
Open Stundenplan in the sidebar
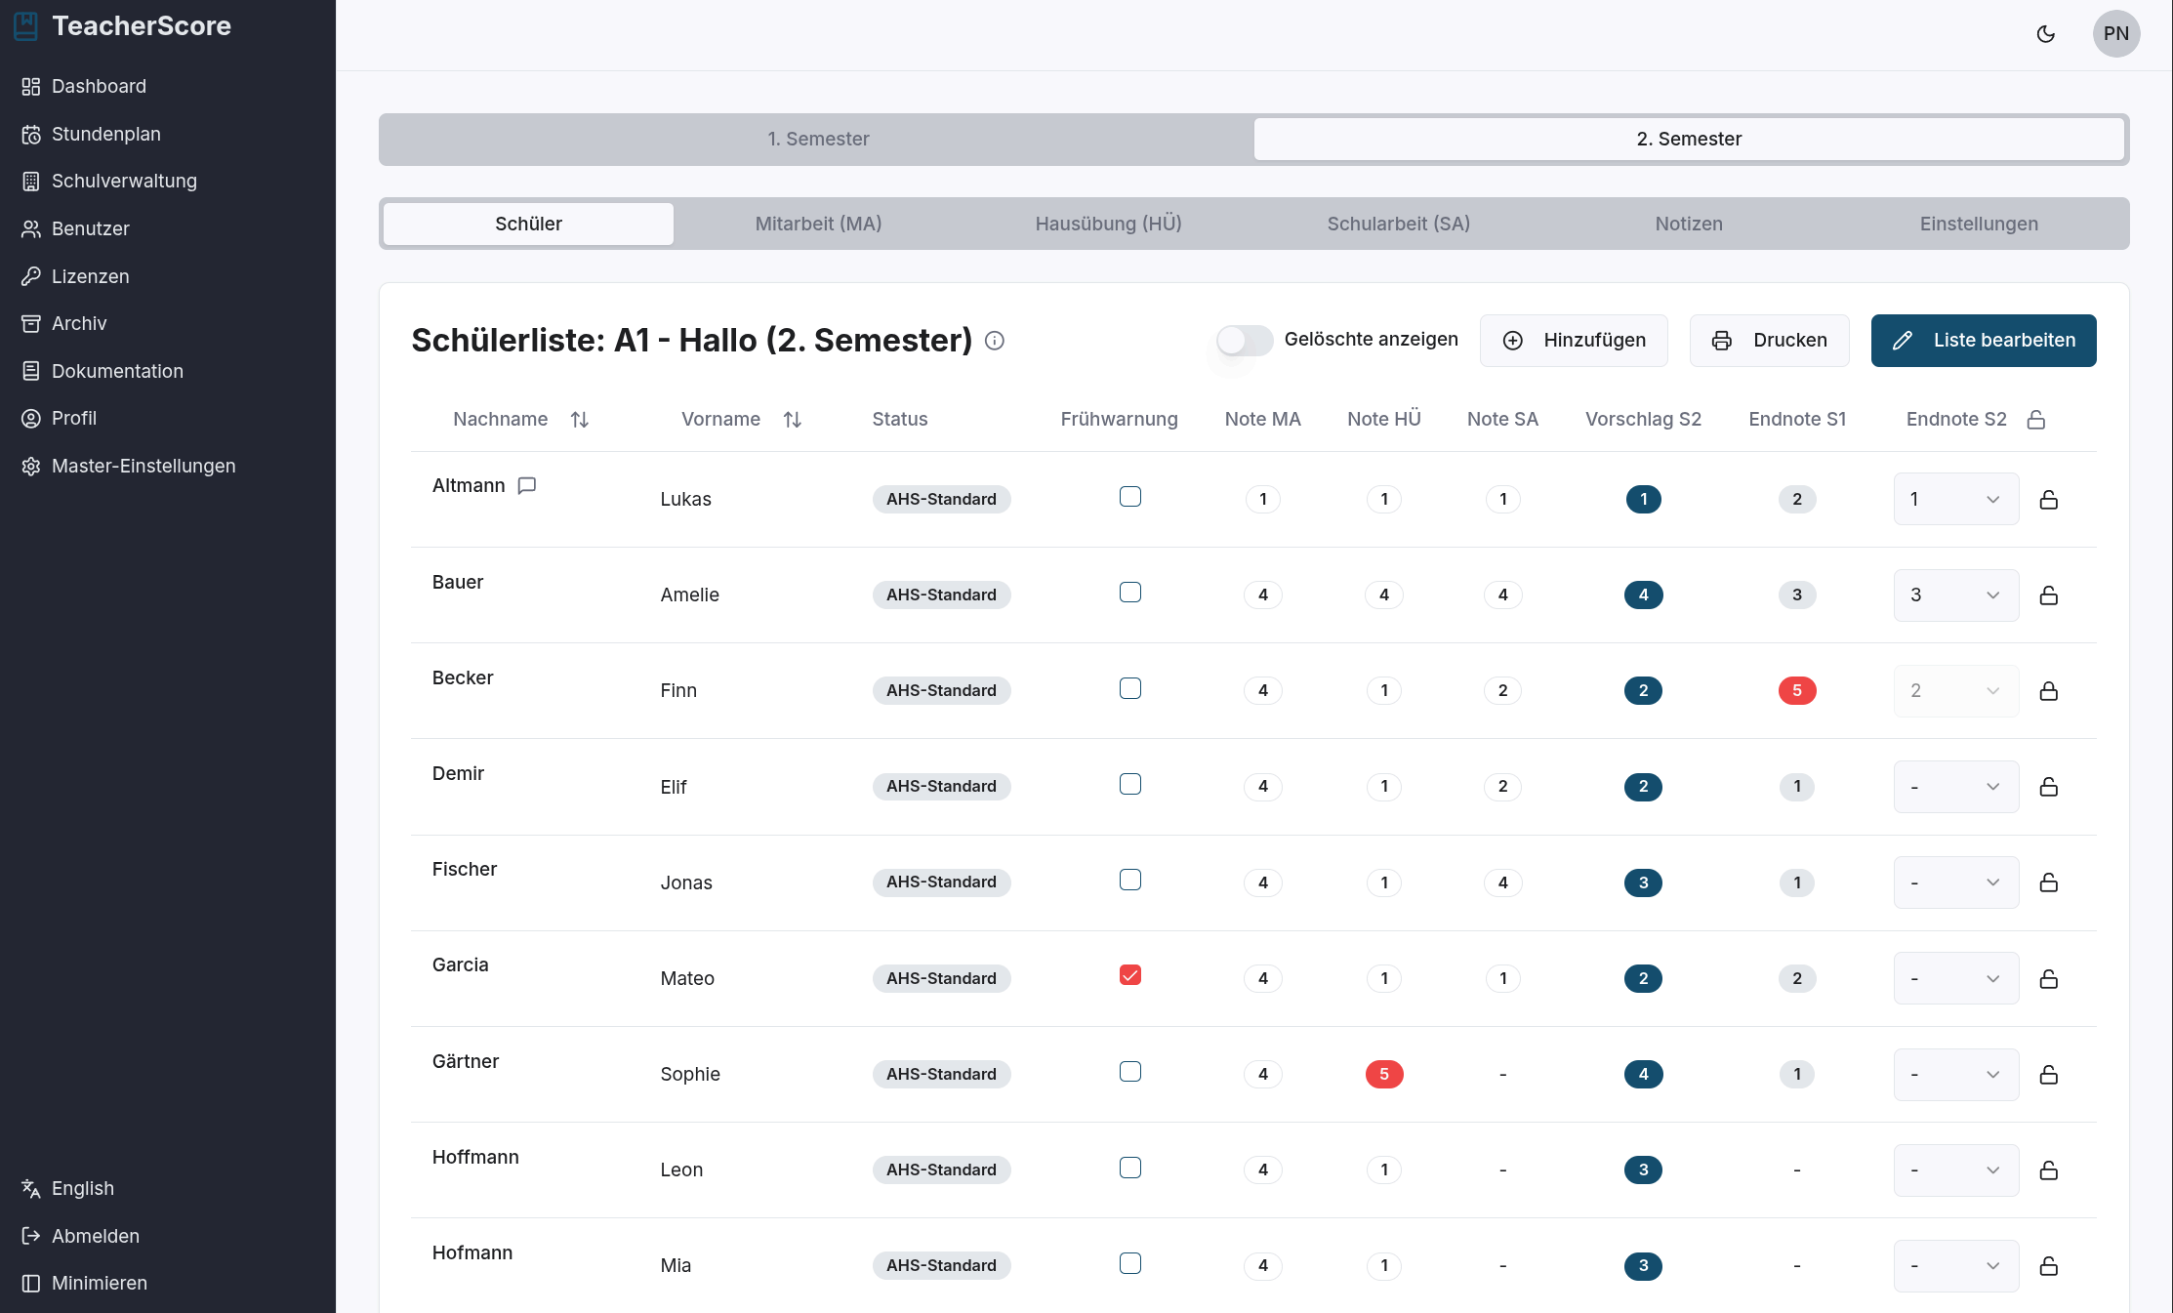point(92,134)
